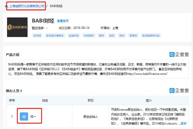Screen dimensions: 193x129
Task: Choose the 科技媒体 tag
Action: click(x=89, y=35)
